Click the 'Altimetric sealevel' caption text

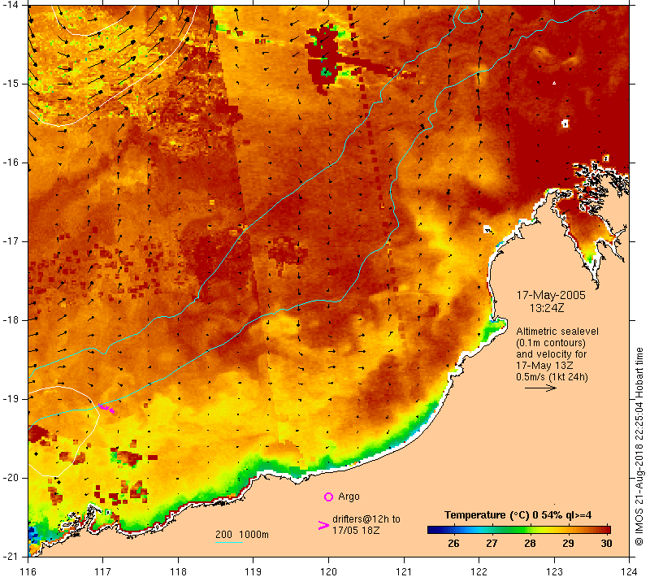pyautogui.click(x=557, y=332)
